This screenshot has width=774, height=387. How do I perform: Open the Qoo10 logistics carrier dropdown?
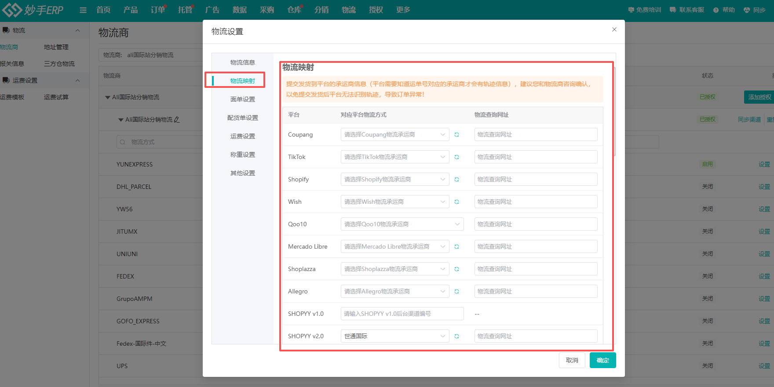402,224
